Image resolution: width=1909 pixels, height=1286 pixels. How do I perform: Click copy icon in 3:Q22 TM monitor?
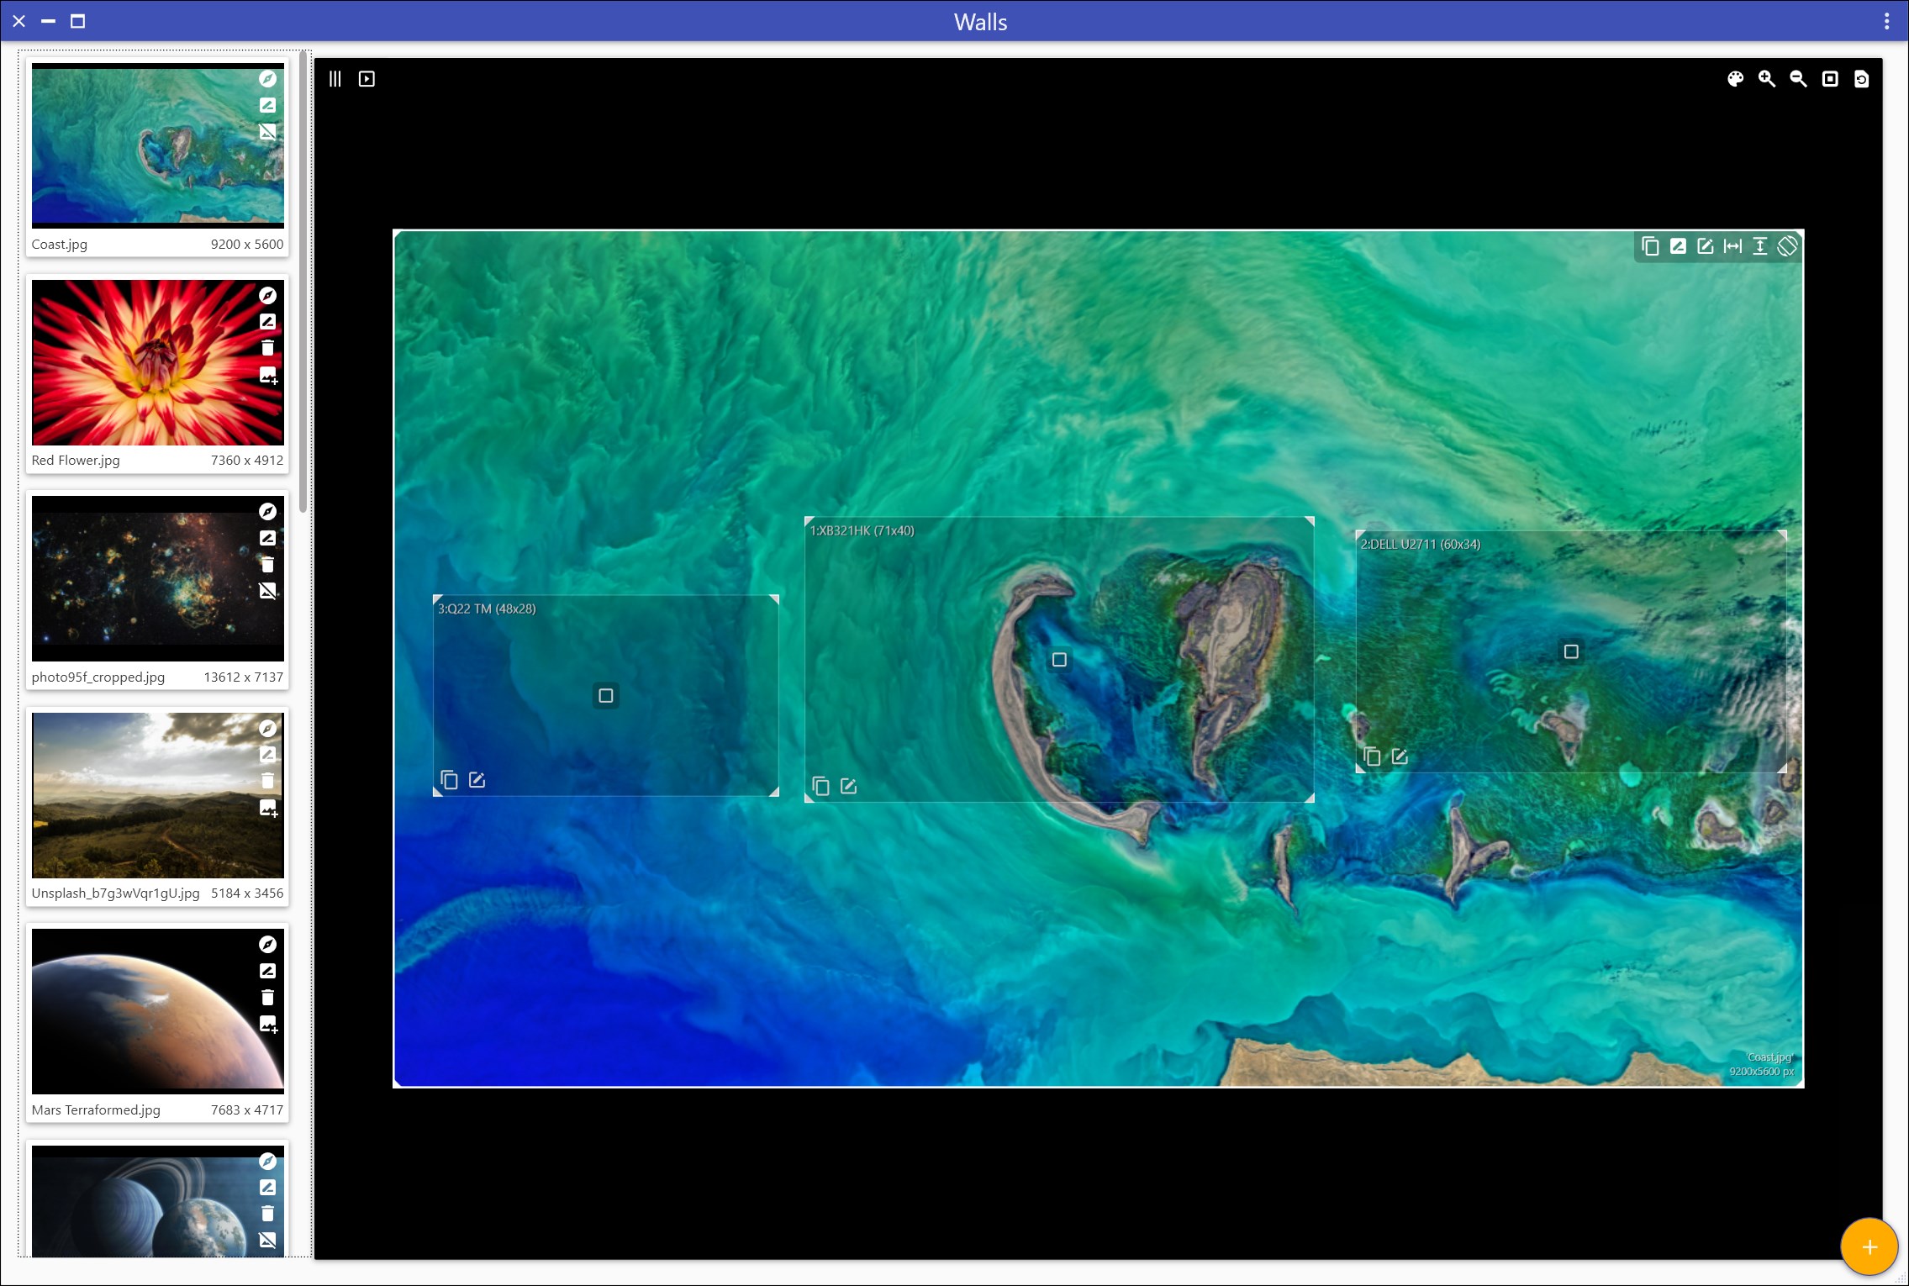coord(450,780)
